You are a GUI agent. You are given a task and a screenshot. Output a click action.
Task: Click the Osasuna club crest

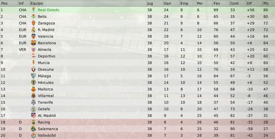click(33, 69)
